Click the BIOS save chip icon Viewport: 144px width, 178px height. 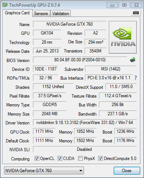[x=133, y=60]
